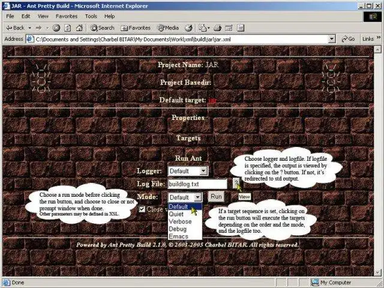Open the Favorites menu in menu bar
The width and height of the screenshot is (384, 288).
67,16
